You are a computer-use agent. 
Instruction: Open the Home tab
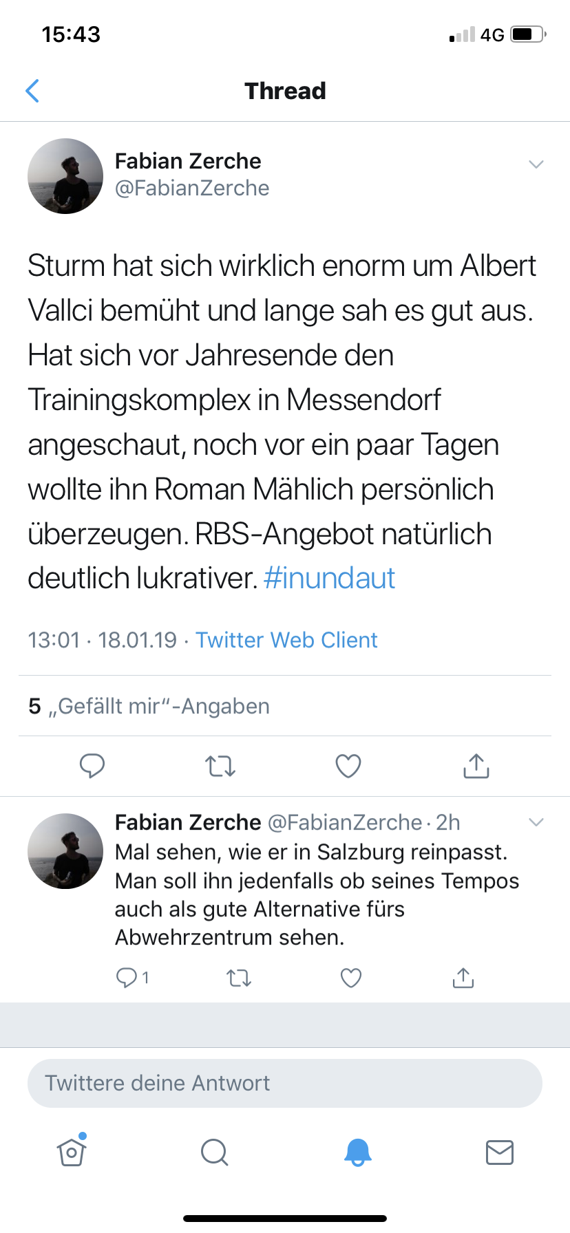[x=72, y=1151]
